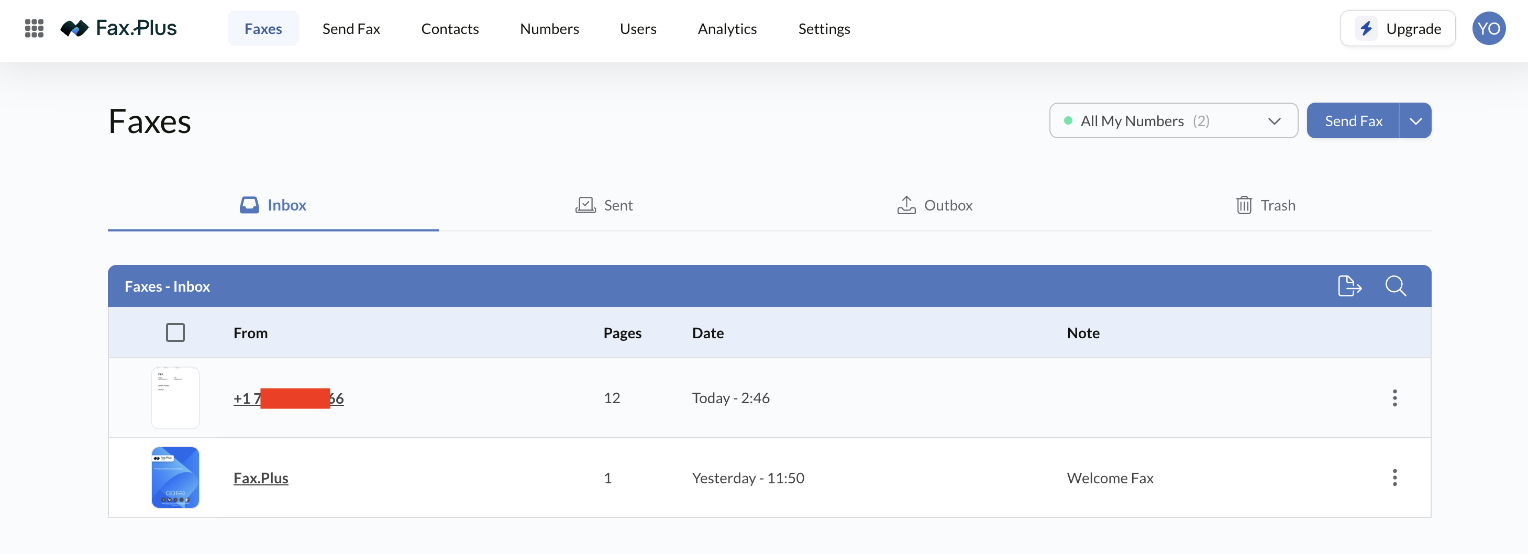Image resolution: width=1528 pixels, height=554 pixels.
Task: Toggle the select all faxes checkbox
Action: click(175, 333)
